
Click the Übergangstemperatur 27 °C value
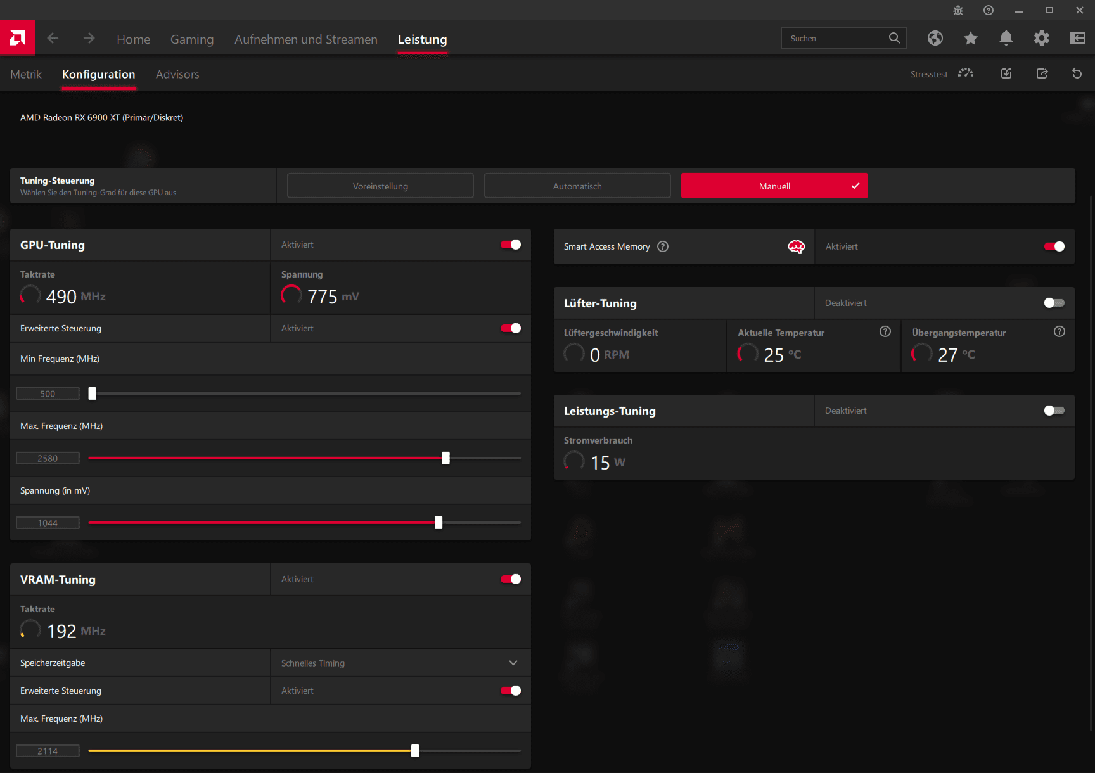point(956,355)
